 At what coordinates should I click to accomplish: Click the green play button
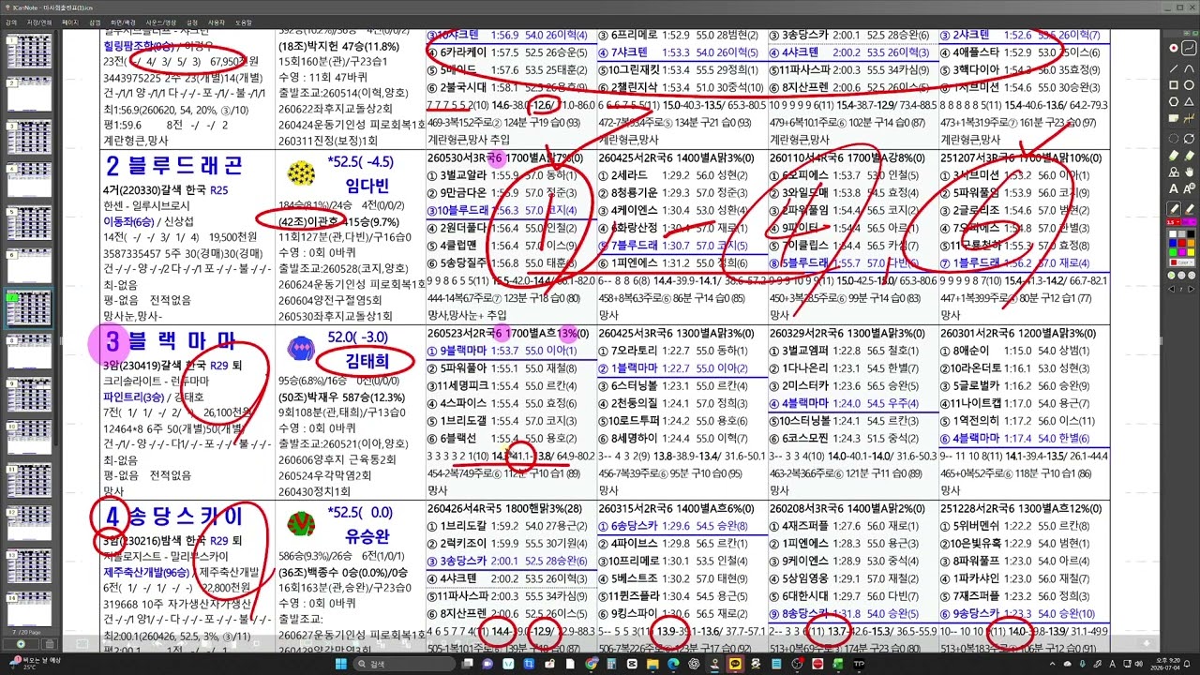[1171, 275]
